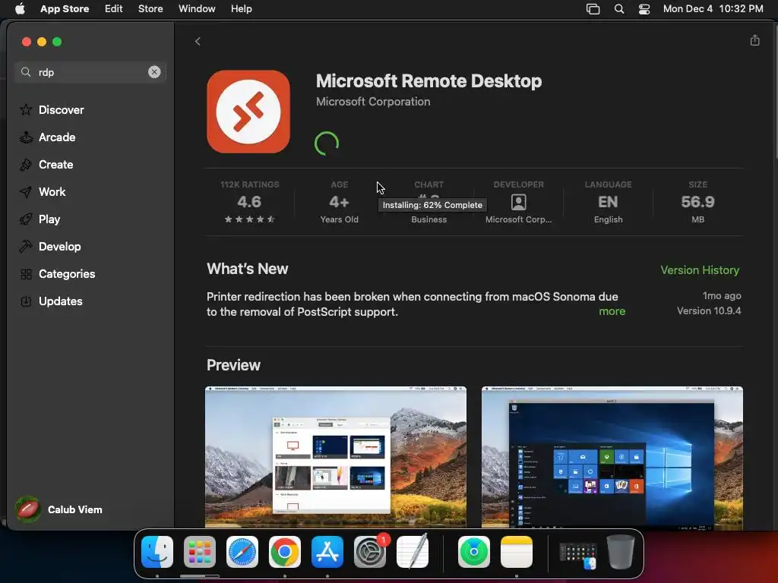778x583 pixels.
Task: Open the App Store menu
Action: (x=65, y=9)
